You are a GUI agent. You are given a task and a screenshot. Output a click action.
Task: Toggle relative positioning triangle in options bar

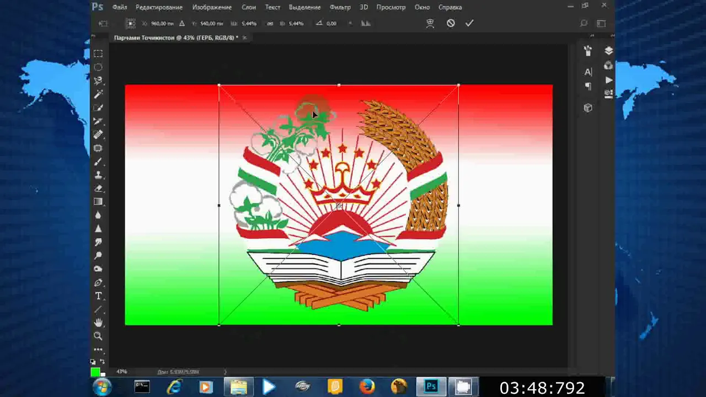click(x=182, y=24)
